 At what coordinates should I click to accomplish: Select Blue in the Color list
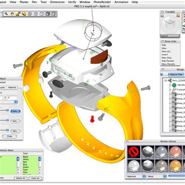[x=25, y=165]
